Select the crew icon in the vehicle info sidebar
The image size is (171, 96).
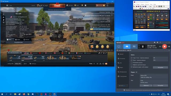click(x=3, y=20)
